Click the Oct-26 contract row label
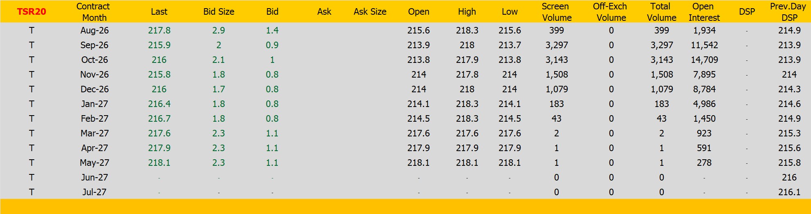 point(94,60)
